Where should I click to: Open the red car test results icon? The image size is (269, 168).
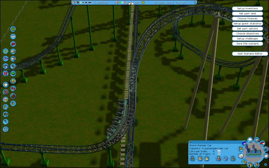point(263,143)
